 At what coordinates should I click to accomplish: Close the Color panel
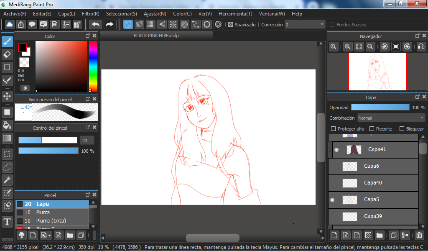[94, 36]
